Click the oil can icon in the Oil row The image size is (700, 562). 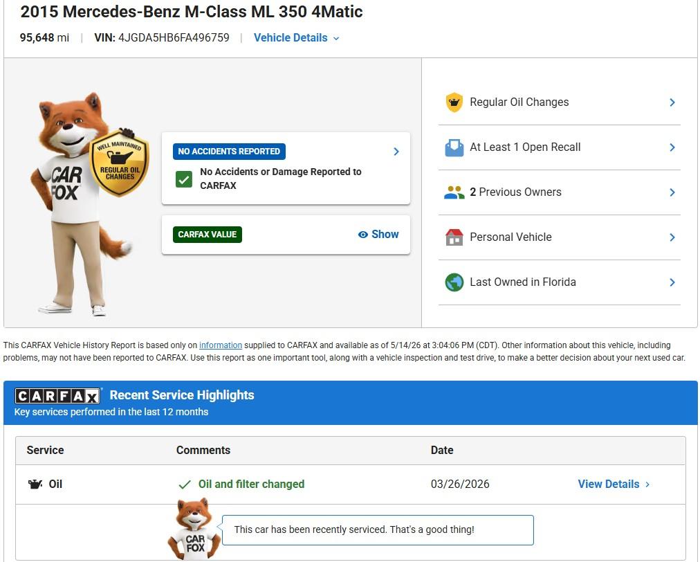pyautogui.click(x=35, y=484)
